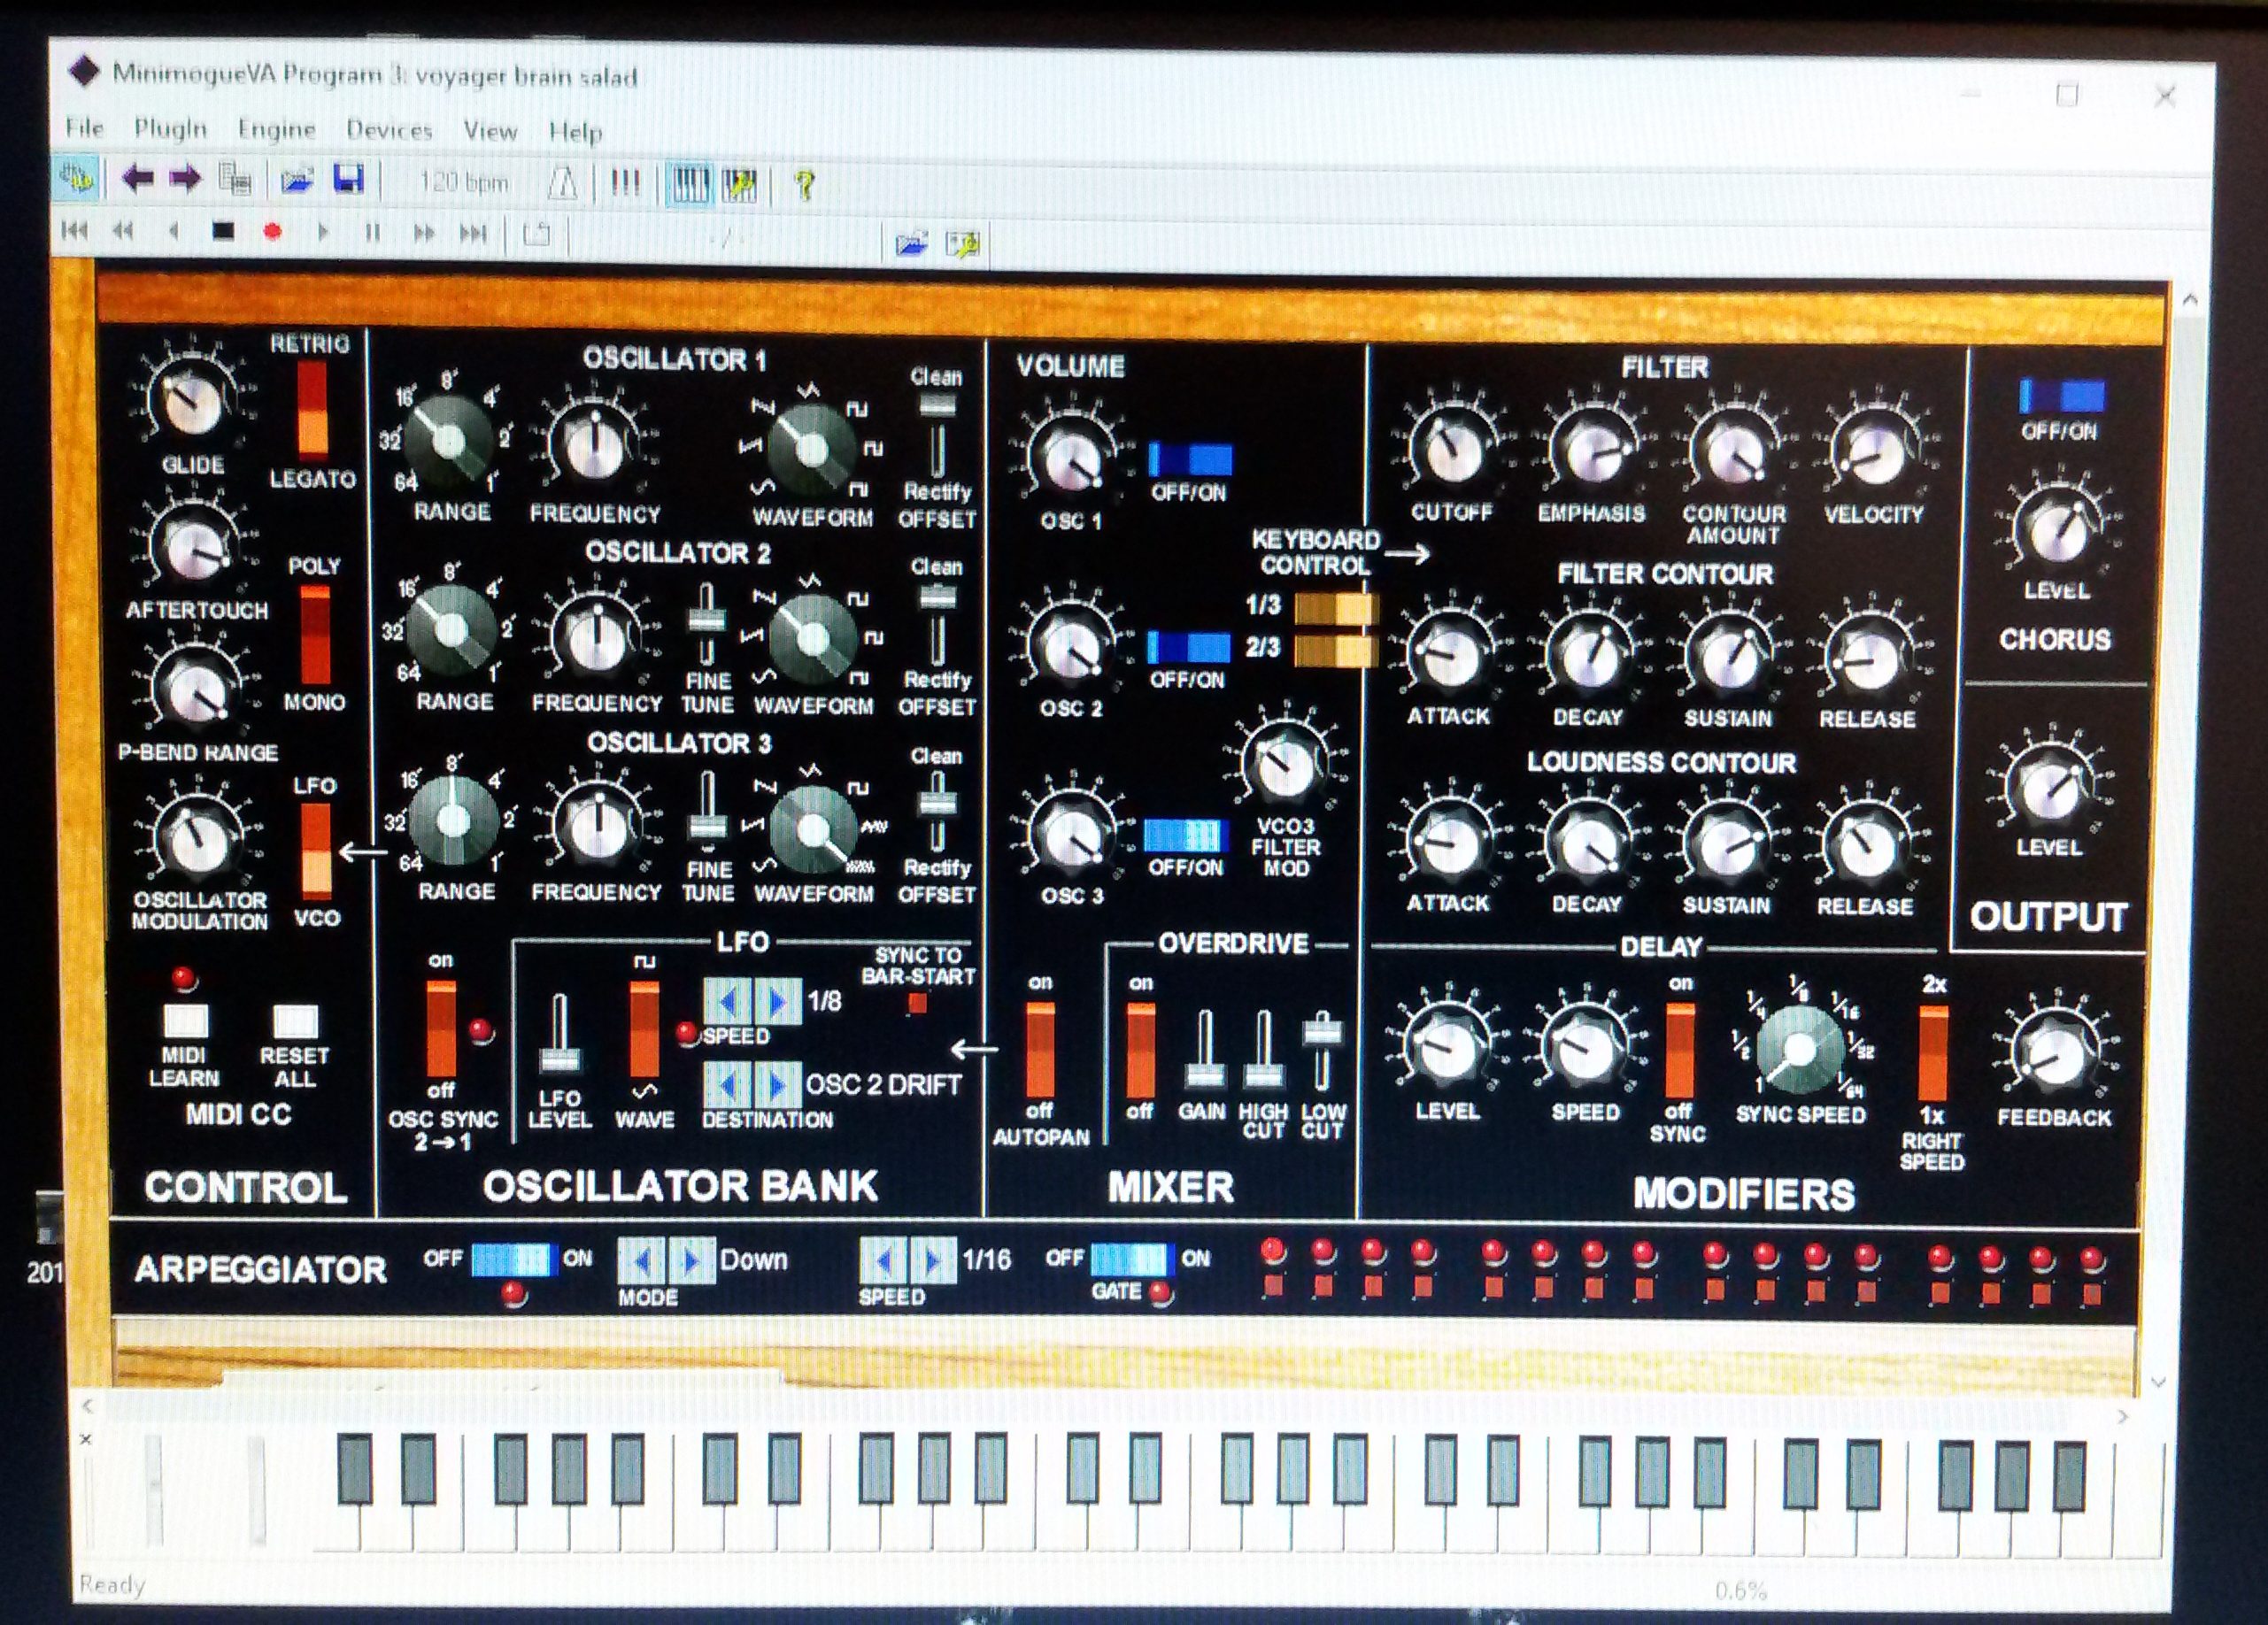This screenshot has height=1625, width=2268.
Task: Click arpeggiator MODE left arrow
Action: pos(642,1260)
